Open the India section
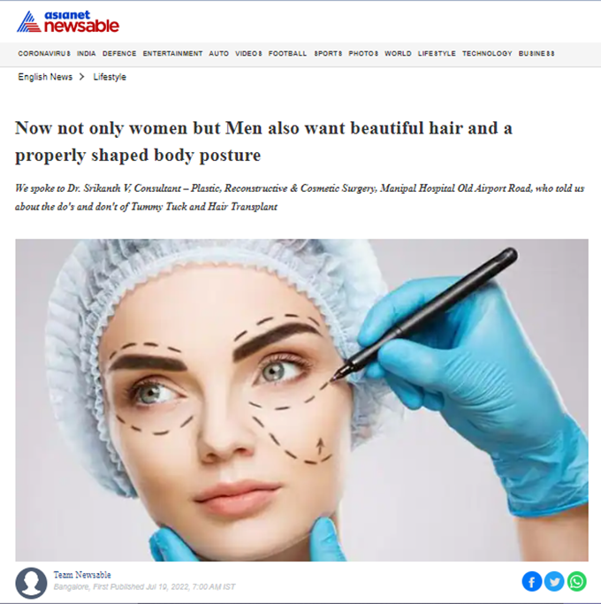Screen dimensions: 601x604 (87, 54)
